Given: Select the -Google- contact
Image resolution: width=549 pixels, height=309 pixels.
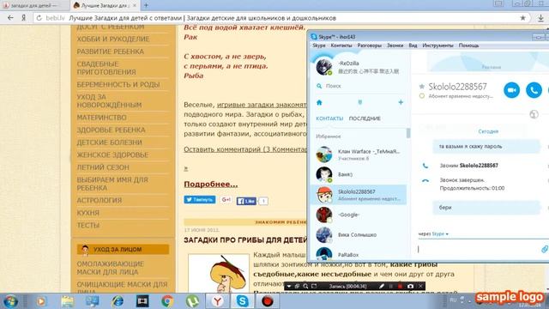Looking at the screenshot, I should pyautogui.click(x=358, y=215).
